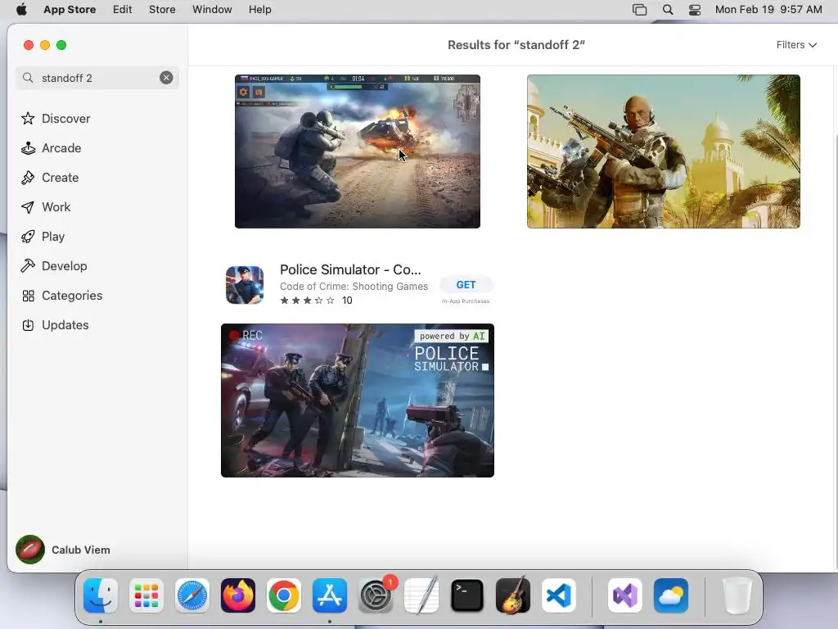Click the Updates sidebar label
This screenshot has width=838, height=629.
point(65,325)
